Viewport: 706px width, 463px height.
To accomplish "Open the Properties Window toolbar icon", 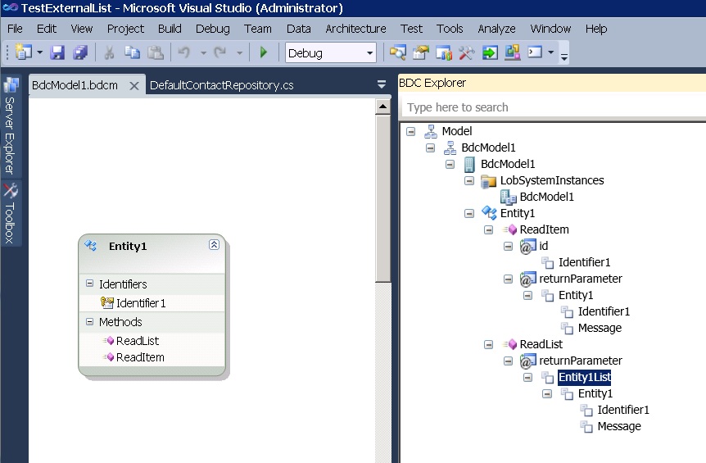I will point(420,52).
